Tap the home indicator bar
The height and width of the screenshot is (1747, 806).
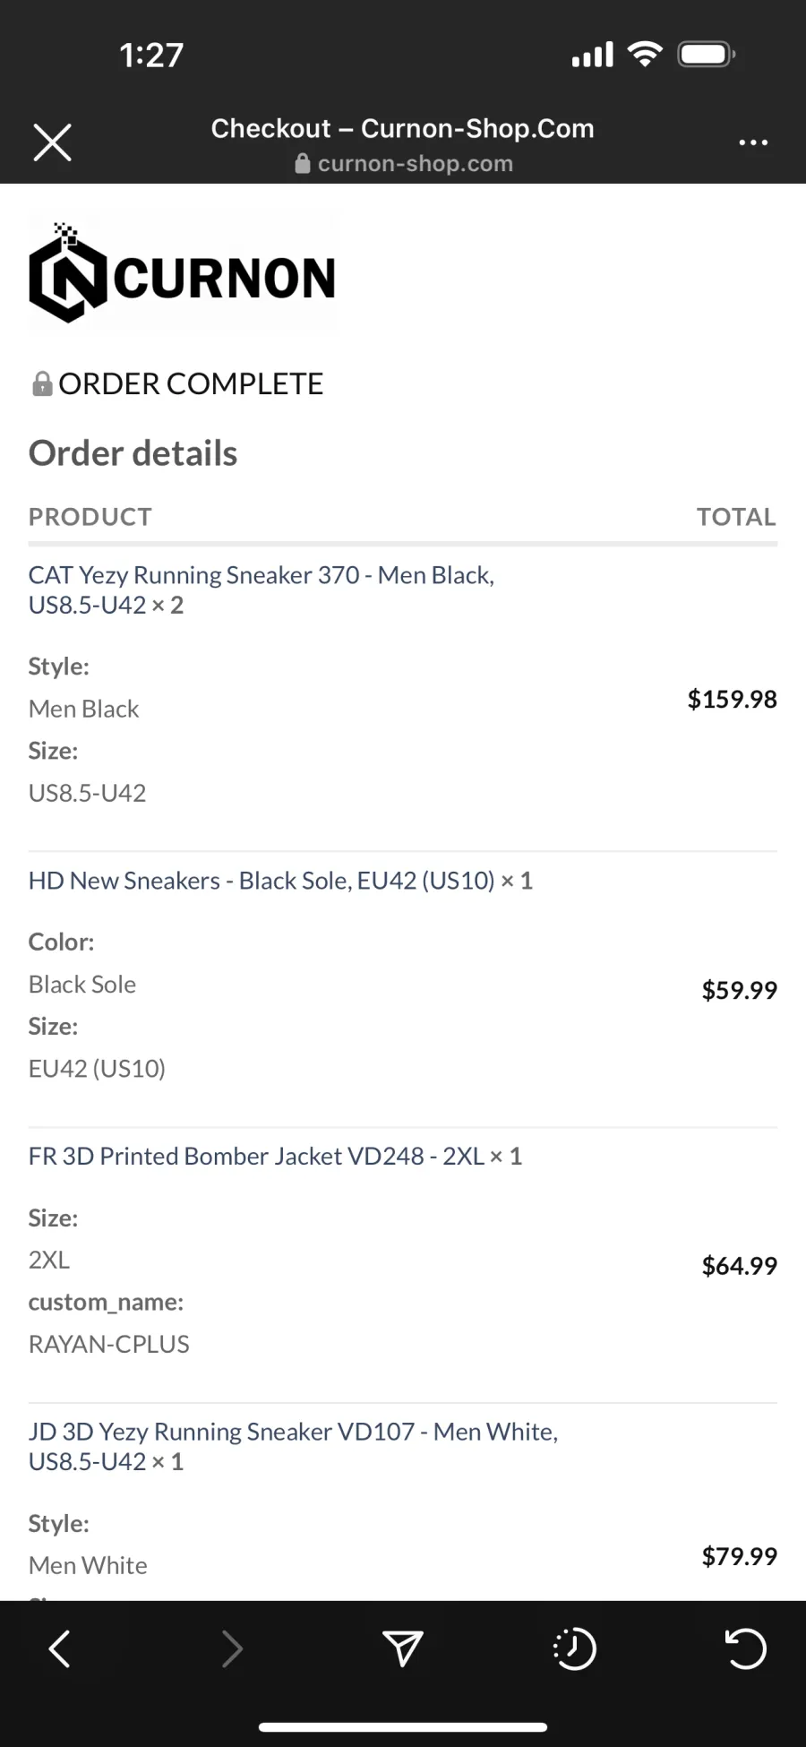click(x=403, y=1726)
